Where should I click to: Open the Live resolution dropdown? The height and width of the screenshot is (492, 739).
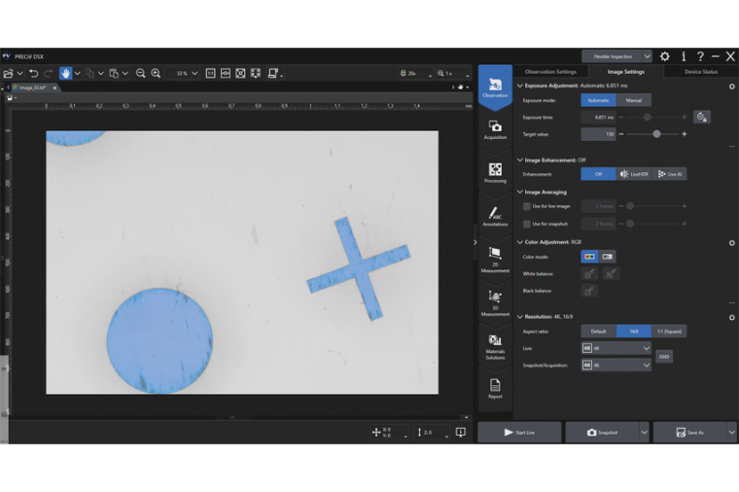616,347
